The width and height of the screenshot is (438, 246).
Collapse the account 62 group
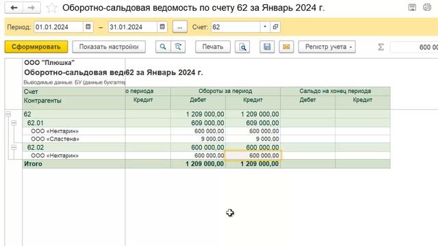coord(8,114)
